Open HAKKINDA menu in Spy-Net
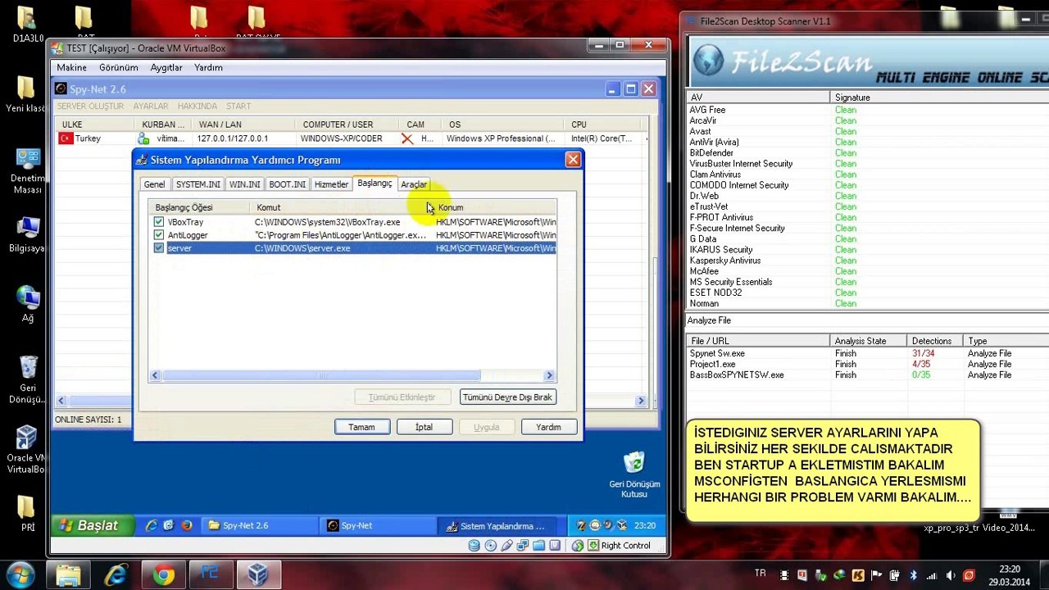This screenshot has height=590, width=1049. pyautogui.click(x=198, y=107)
